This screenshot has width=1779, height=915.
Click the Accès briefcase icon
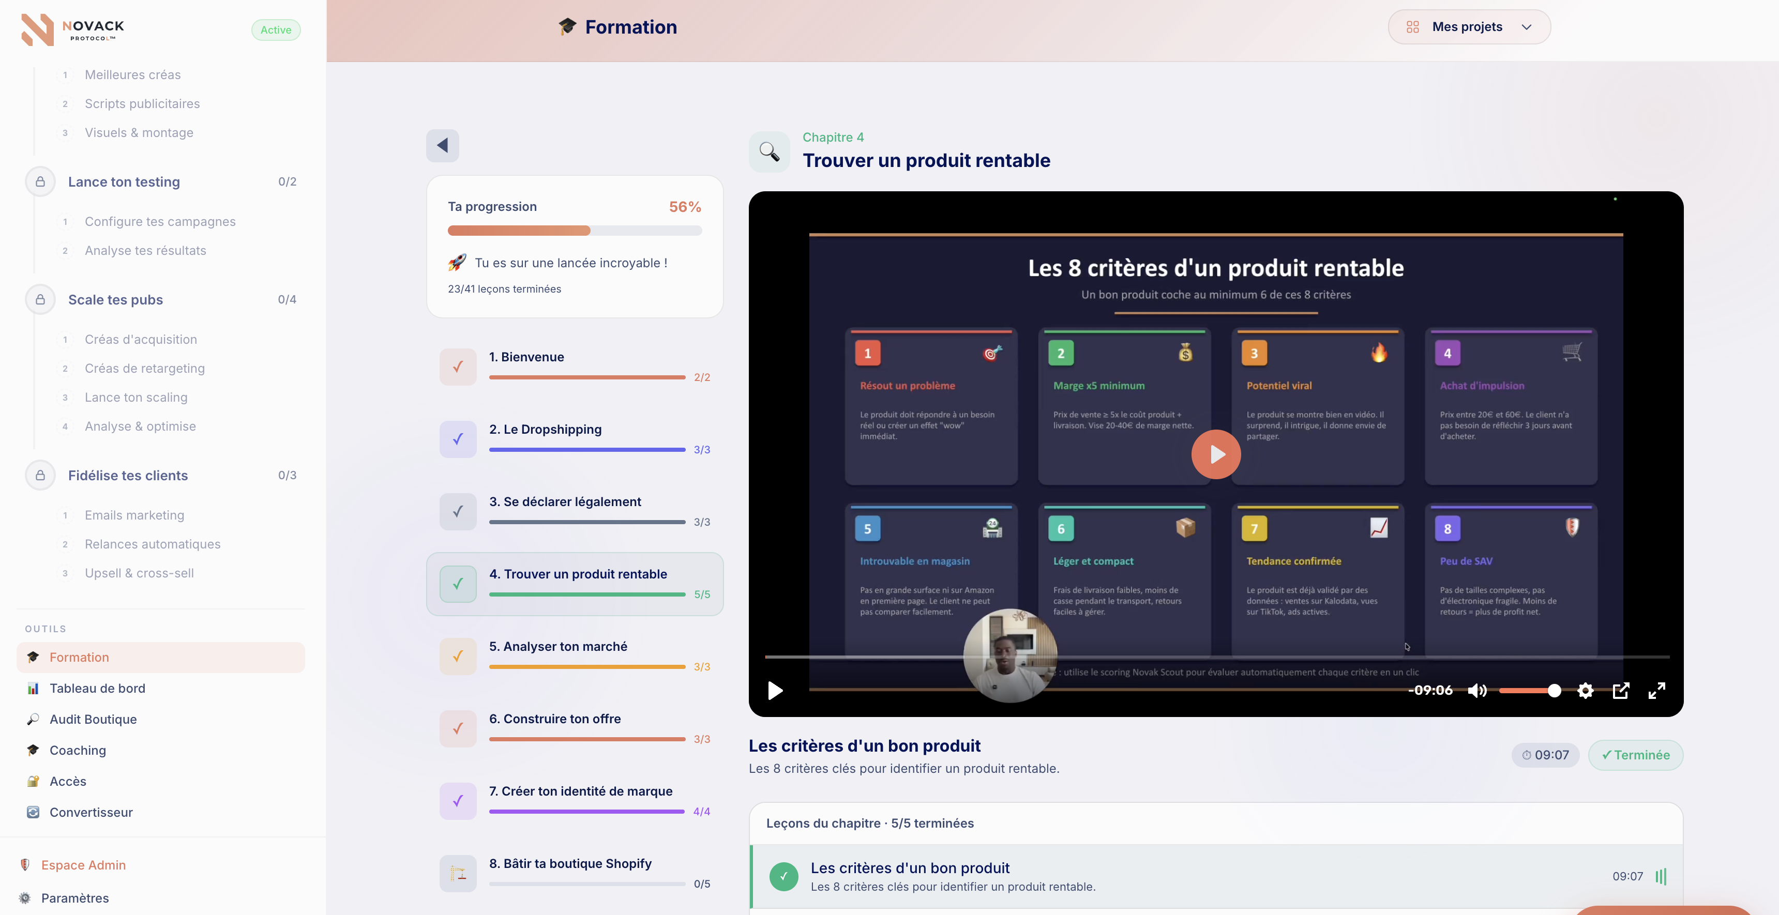tap(33, 781)
